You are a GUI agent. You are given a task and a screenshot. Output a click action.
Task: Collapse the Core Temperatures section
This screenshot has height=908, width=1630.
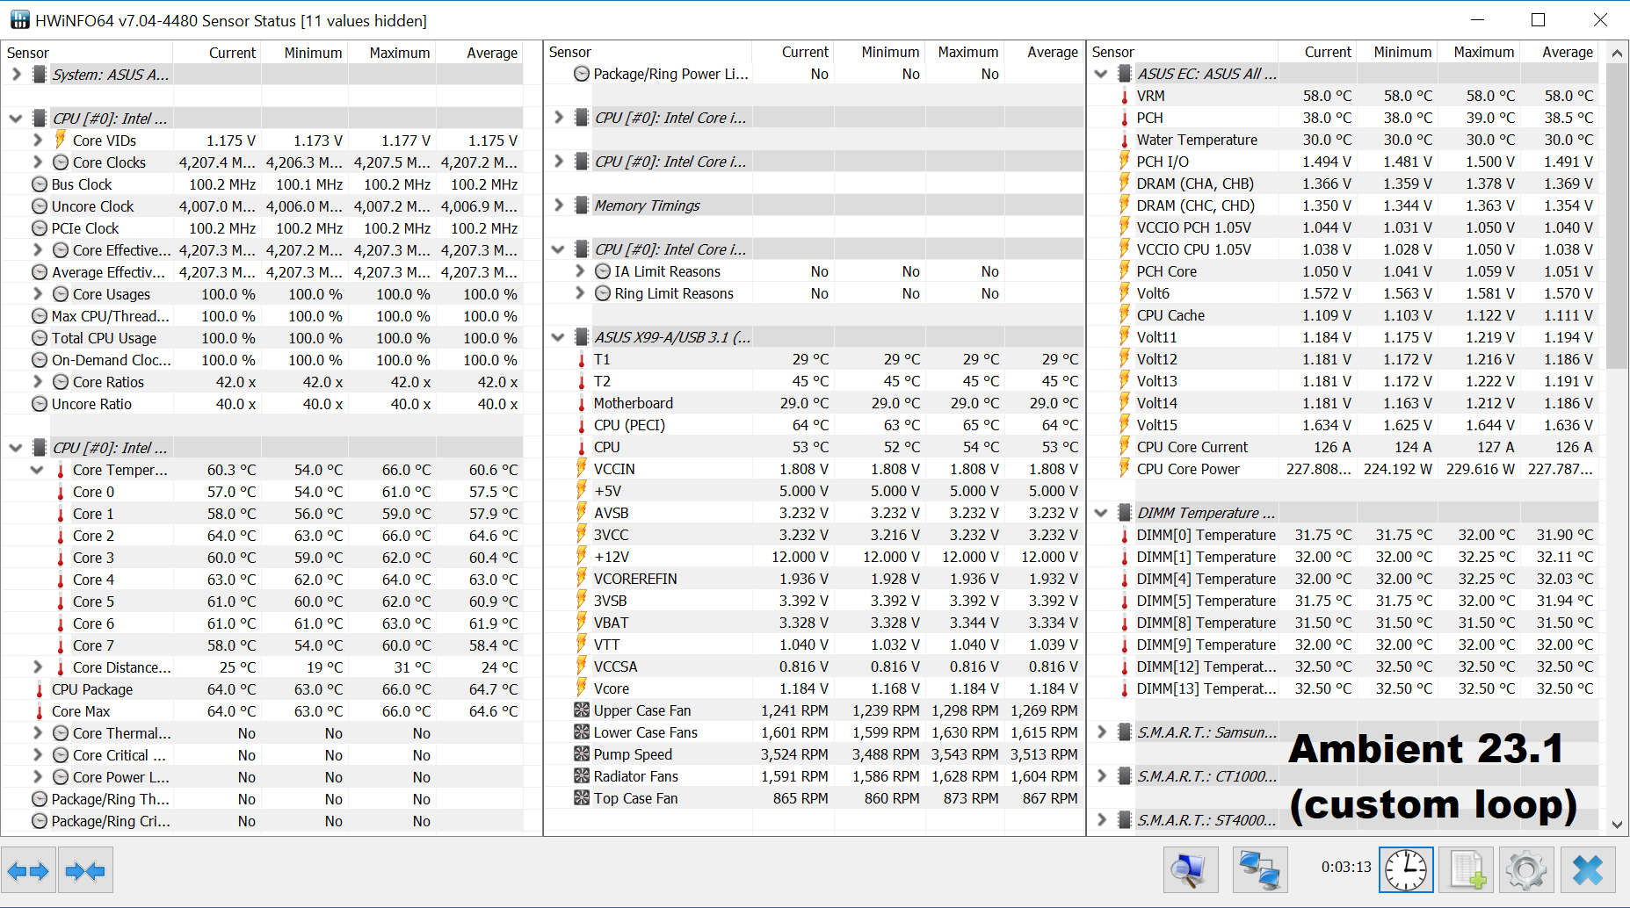[37, 470]
